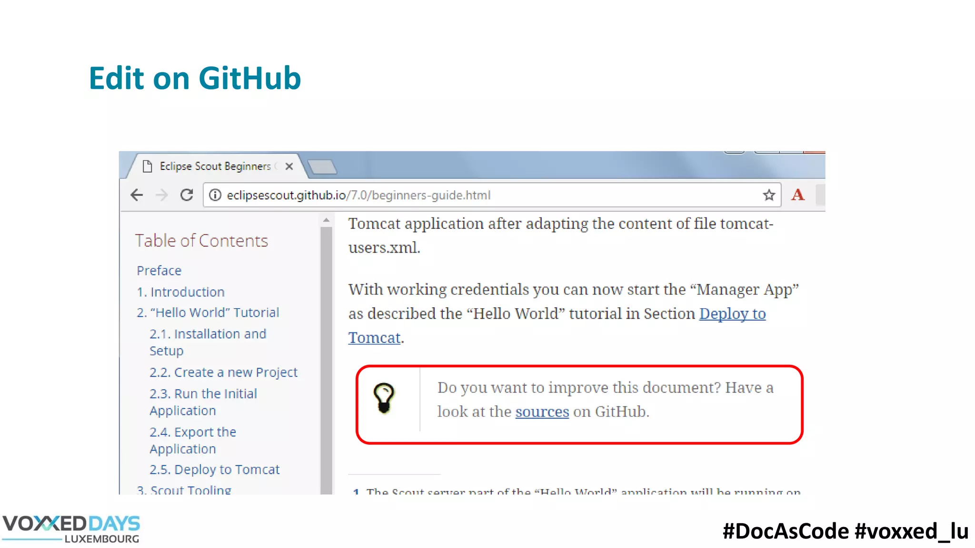975x548 pixels.
Task: Click the browser back arrow
Action: [137, 195]
